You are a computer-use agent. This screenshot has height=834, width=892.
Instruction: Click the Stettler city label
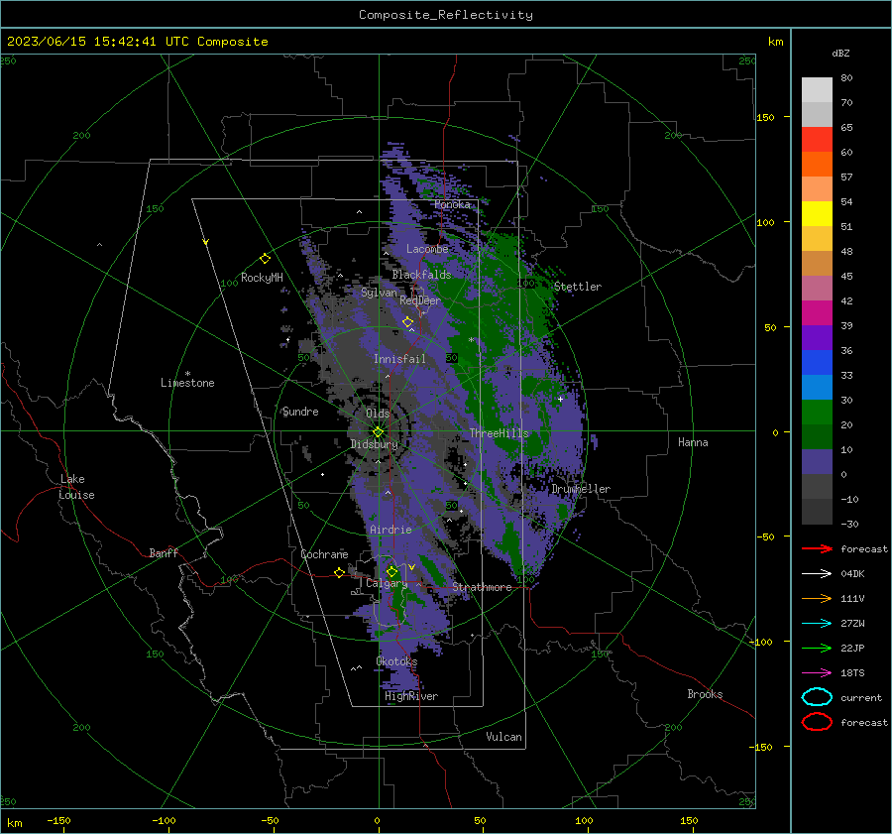click(x=578, y=287)
